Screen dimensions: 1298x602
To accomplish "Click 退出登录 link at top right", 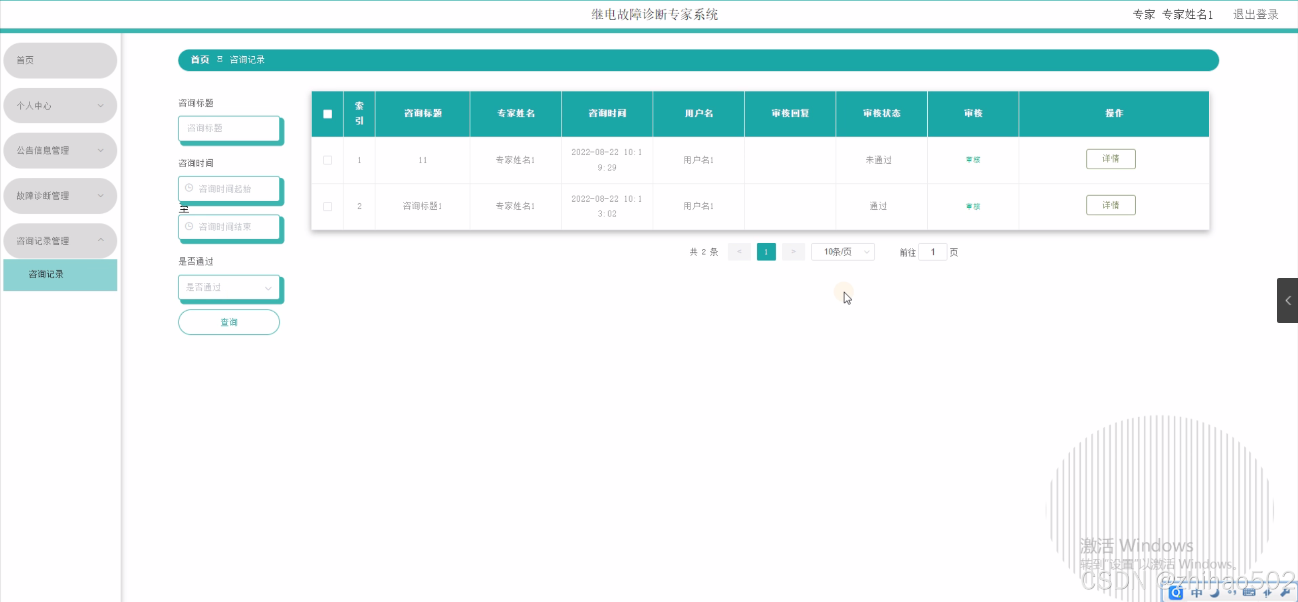I will (x=1255, y=15).
